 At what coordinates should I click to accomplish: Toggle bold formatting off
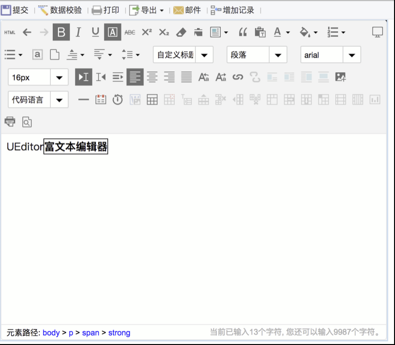click(x=61, y=32)
